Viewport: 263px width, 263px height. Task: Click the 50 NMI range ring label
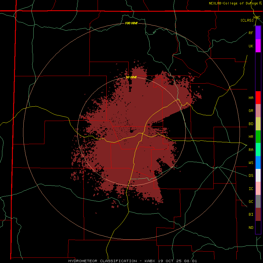tap(131, 77)
